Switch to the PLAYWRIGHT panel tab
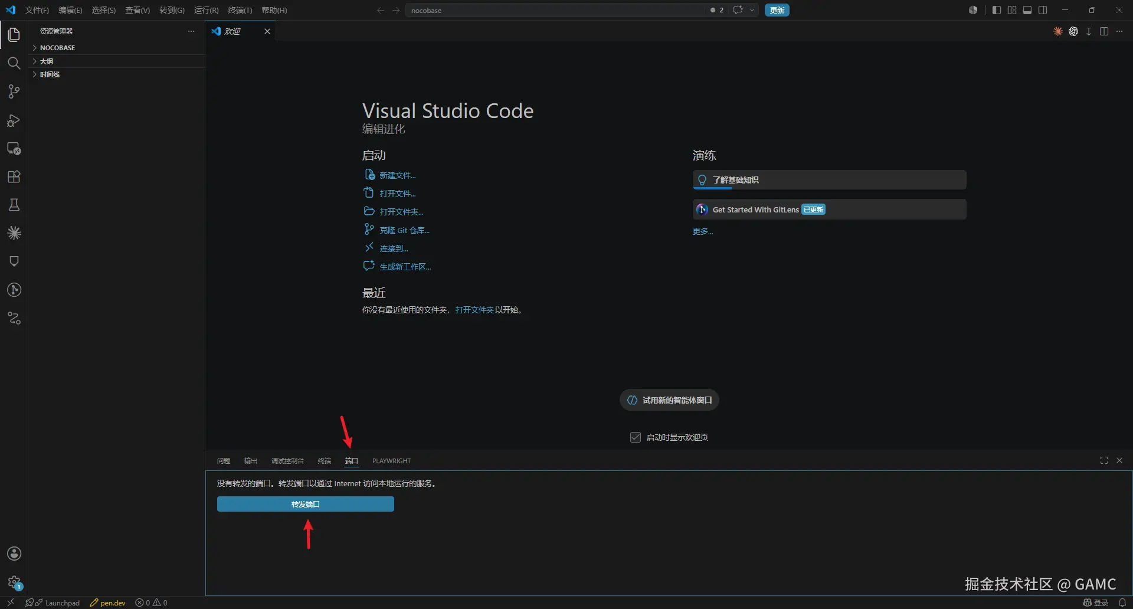The height and width of the screenshot is (609, 1133). [391, 461]
